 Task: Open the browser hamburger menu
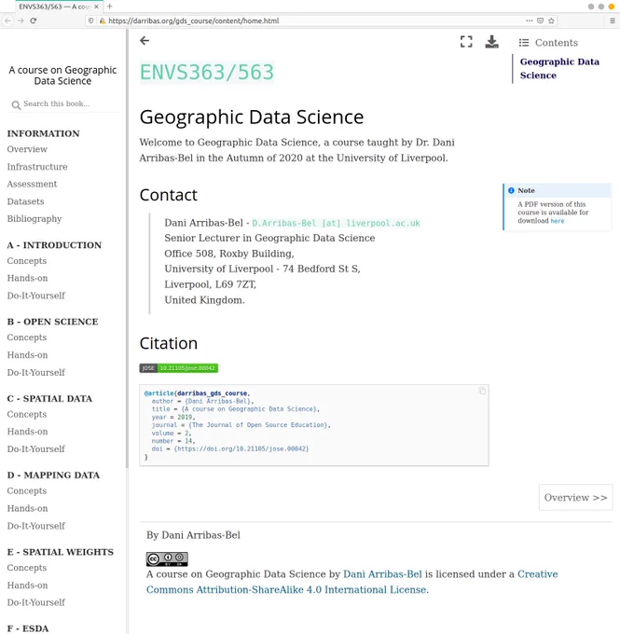613,21
